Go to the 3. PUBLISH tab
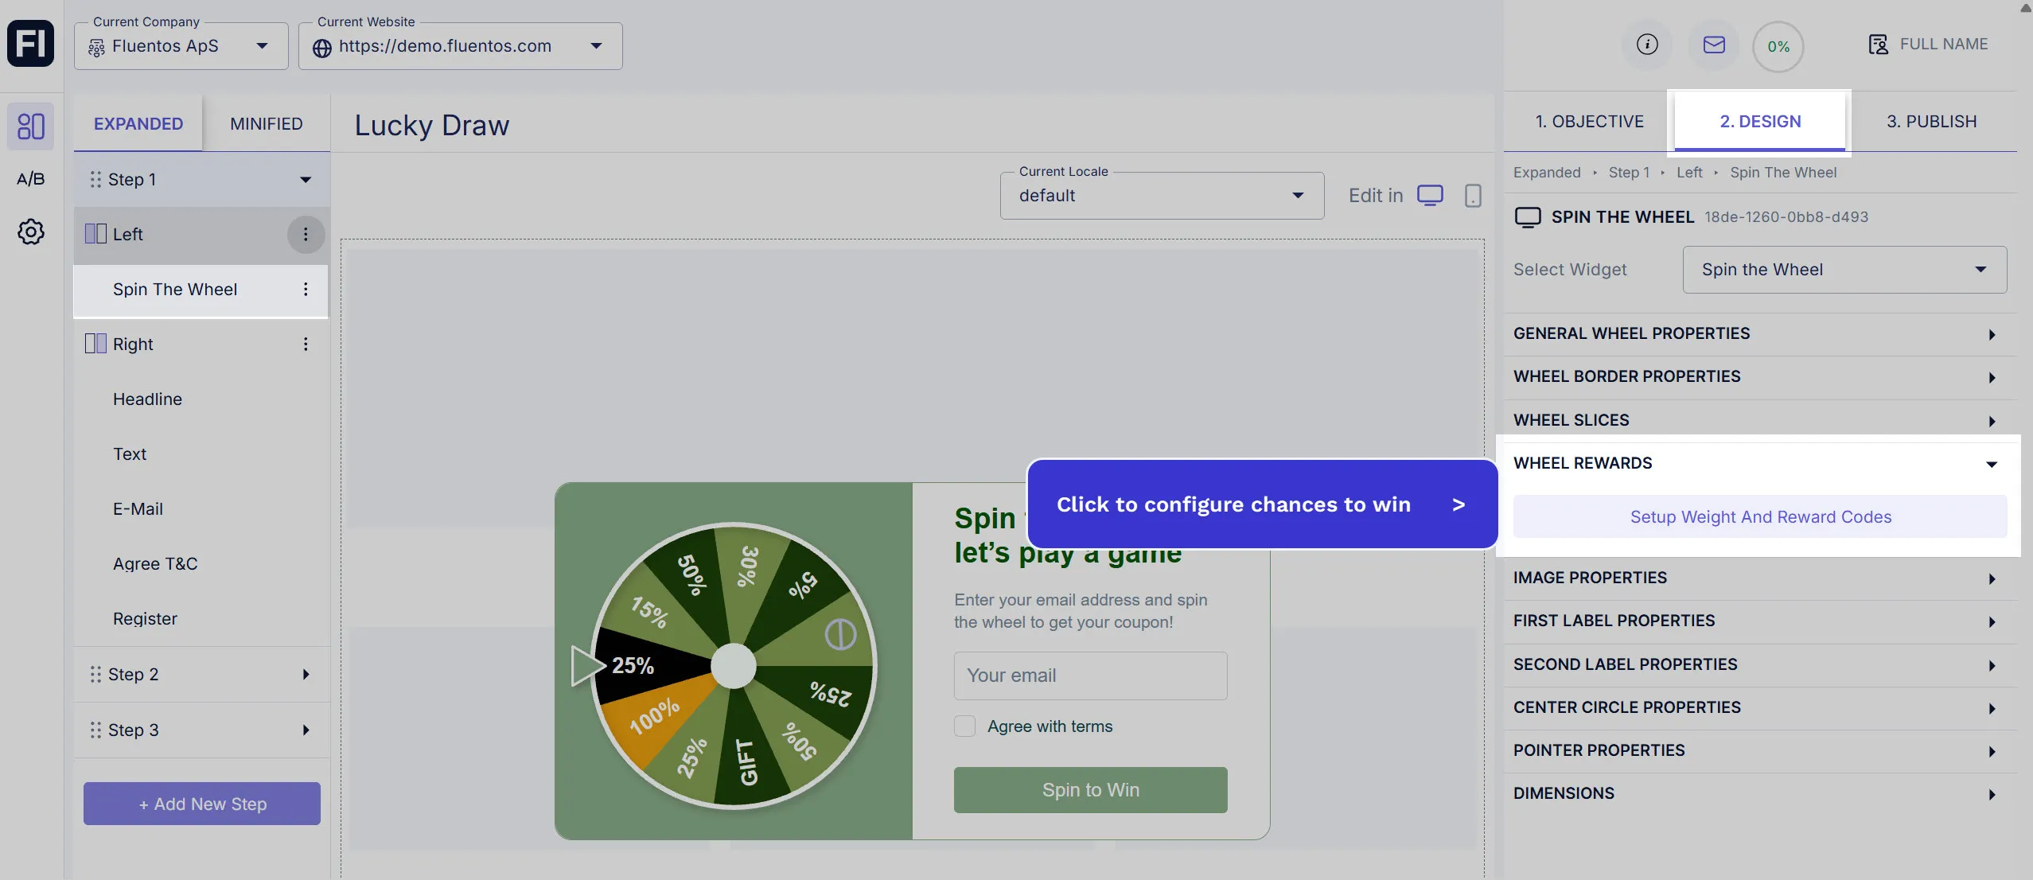 (x=1932, y=122)
